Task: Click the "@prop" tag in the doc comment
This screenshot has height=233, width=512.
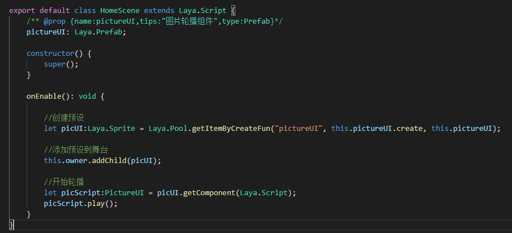Action: (54, 21)
